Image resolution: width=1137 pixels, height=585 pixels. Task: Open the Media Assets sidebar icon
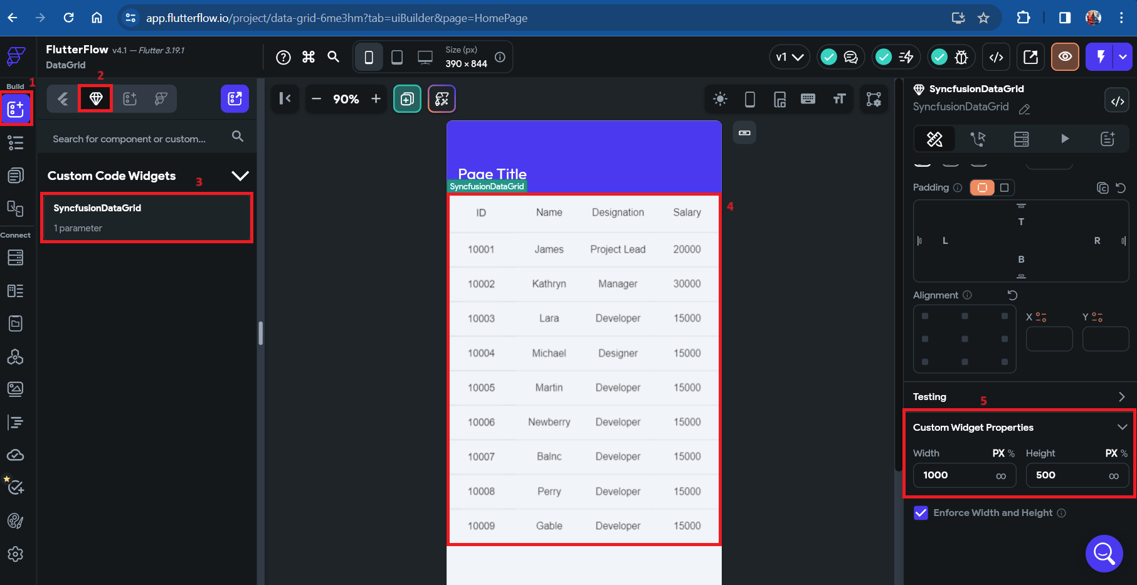[16, 389]
